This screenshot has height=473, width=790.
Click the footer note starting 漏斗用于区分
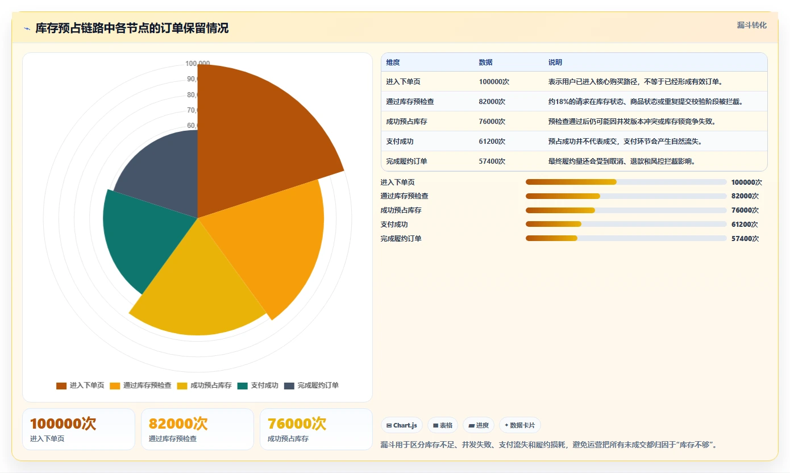coord(550,445)
